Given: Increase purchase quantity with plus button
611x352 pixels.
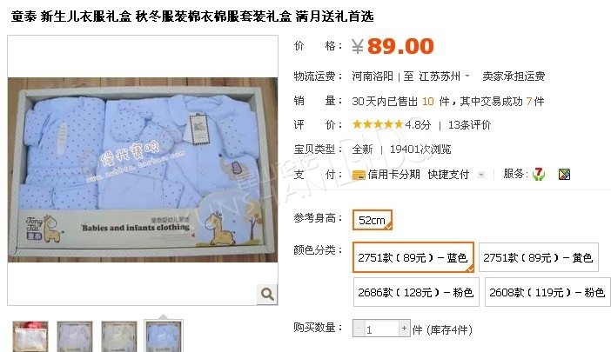Looking at the screenshot, I should (404, 329).
